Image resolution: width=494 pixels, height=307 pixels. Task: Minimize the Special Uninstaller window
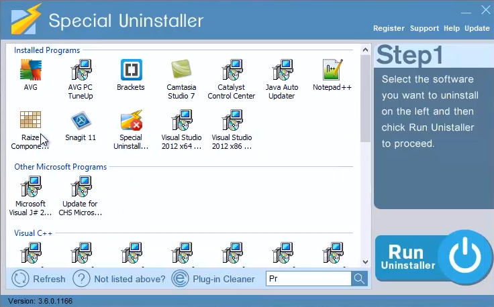point(466,13)
